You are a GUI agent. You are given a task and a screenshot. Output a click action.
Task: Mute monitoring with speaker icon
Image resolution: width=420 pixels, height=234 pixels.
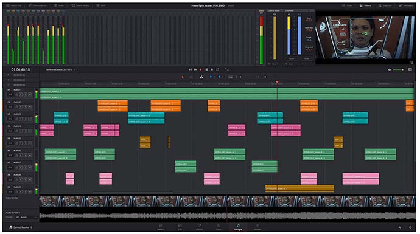point(390,69)
